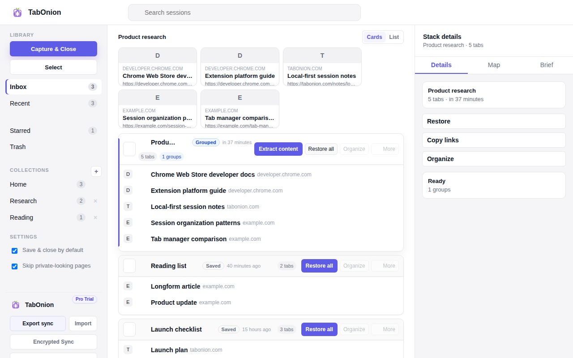Select the Reading list session checkbox
This screenshot has width=573, height=358.
point(129,266)
